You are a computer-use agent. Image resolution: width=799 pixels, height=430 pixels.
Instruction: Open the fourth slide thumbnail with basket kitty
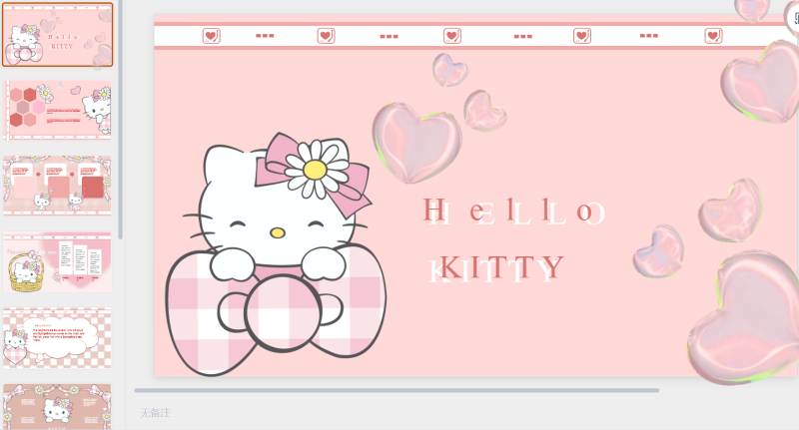tap(58, 262)
